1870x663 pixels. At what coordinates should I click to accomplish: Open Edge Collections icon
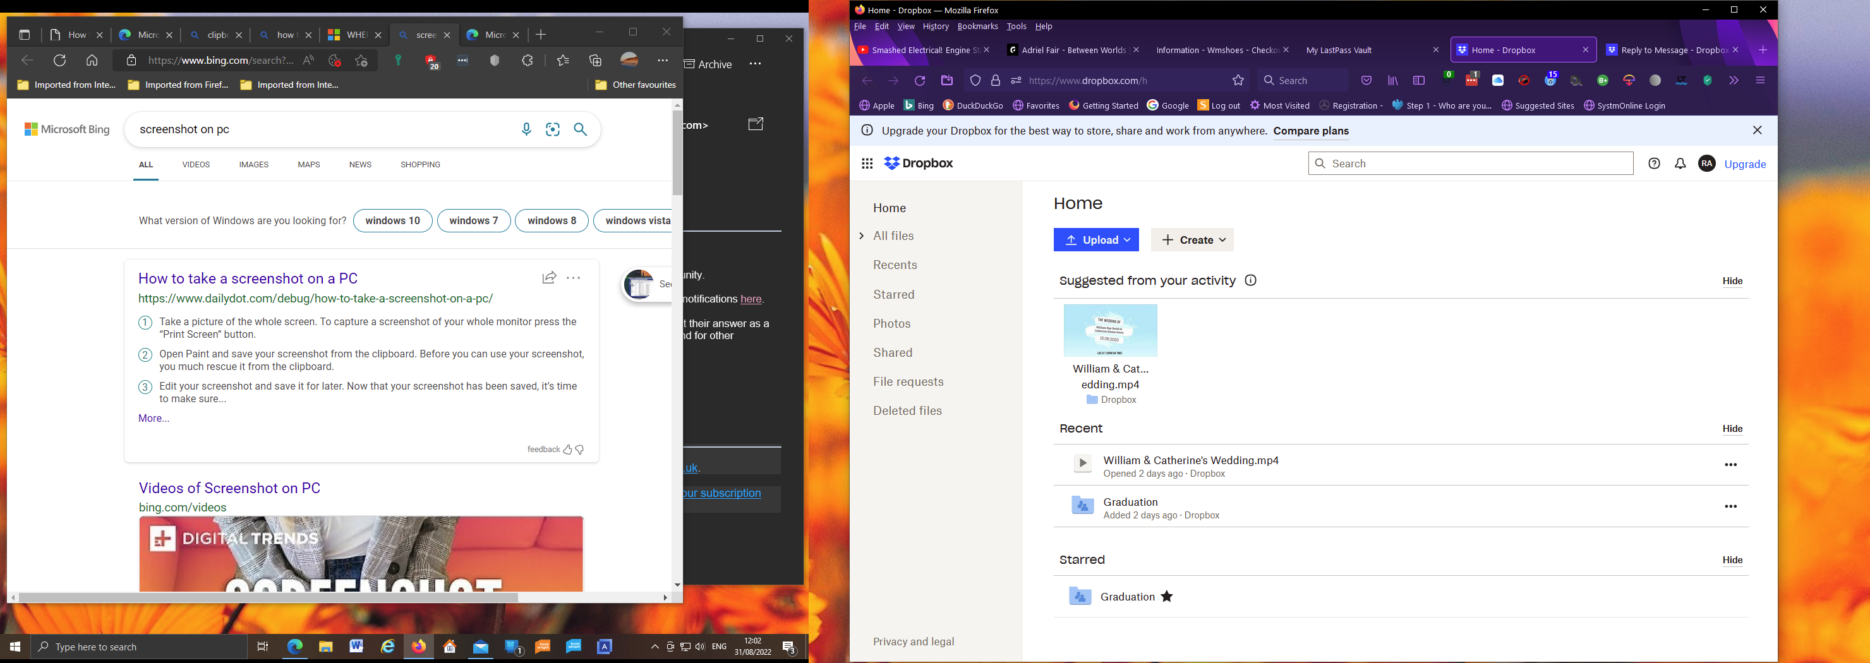596,61
